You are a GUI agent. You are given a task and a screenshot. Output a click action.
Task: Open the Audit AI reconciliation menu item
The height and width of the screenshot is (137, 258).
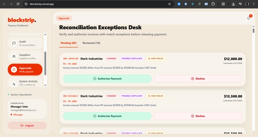coord(25,43)
